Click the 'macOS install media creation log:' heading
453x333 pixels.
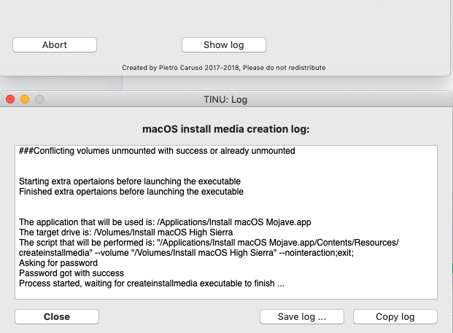pyautogui.click(x=226, y=129)
